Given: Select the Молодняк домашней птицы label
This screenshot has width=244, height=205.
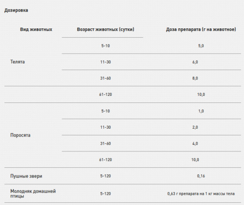Looking at the screenshot, I should (33, 193).
